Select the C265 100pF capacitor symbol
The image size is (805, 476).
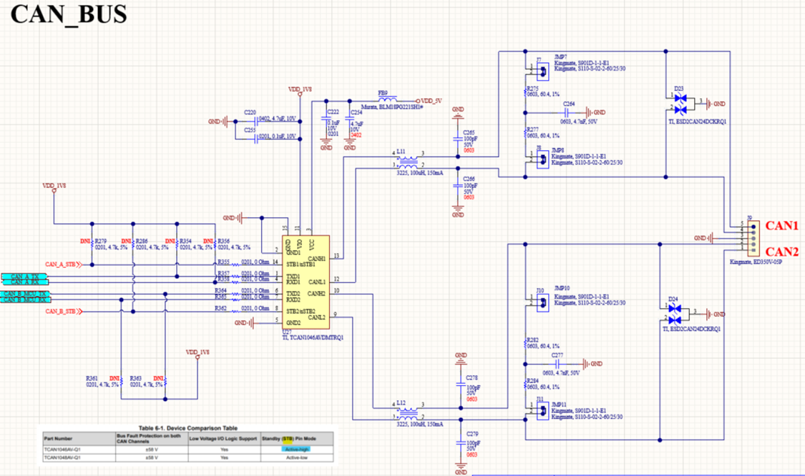457,139
